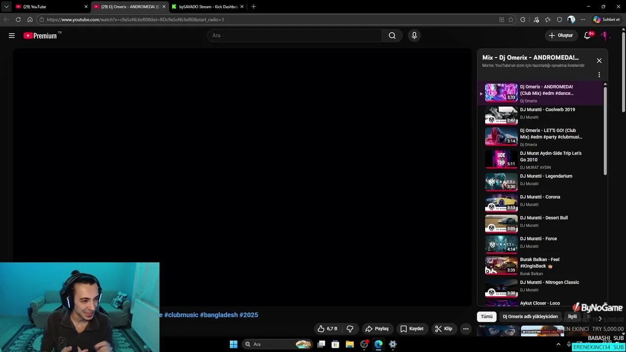Select the Tümü filter chip

487,316
